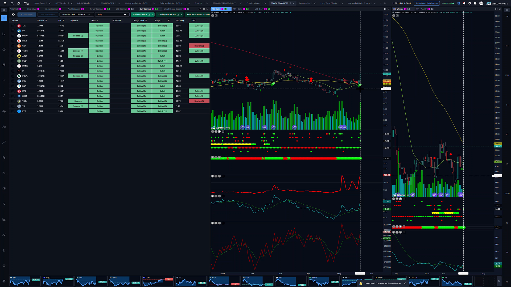Click the Brokers / Data Sources button
This screenshot has height=287, width=511.
coord(427,3)
